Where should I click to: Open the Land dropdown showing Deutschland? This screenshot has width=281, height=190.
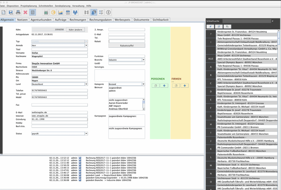tap(86, 84)
